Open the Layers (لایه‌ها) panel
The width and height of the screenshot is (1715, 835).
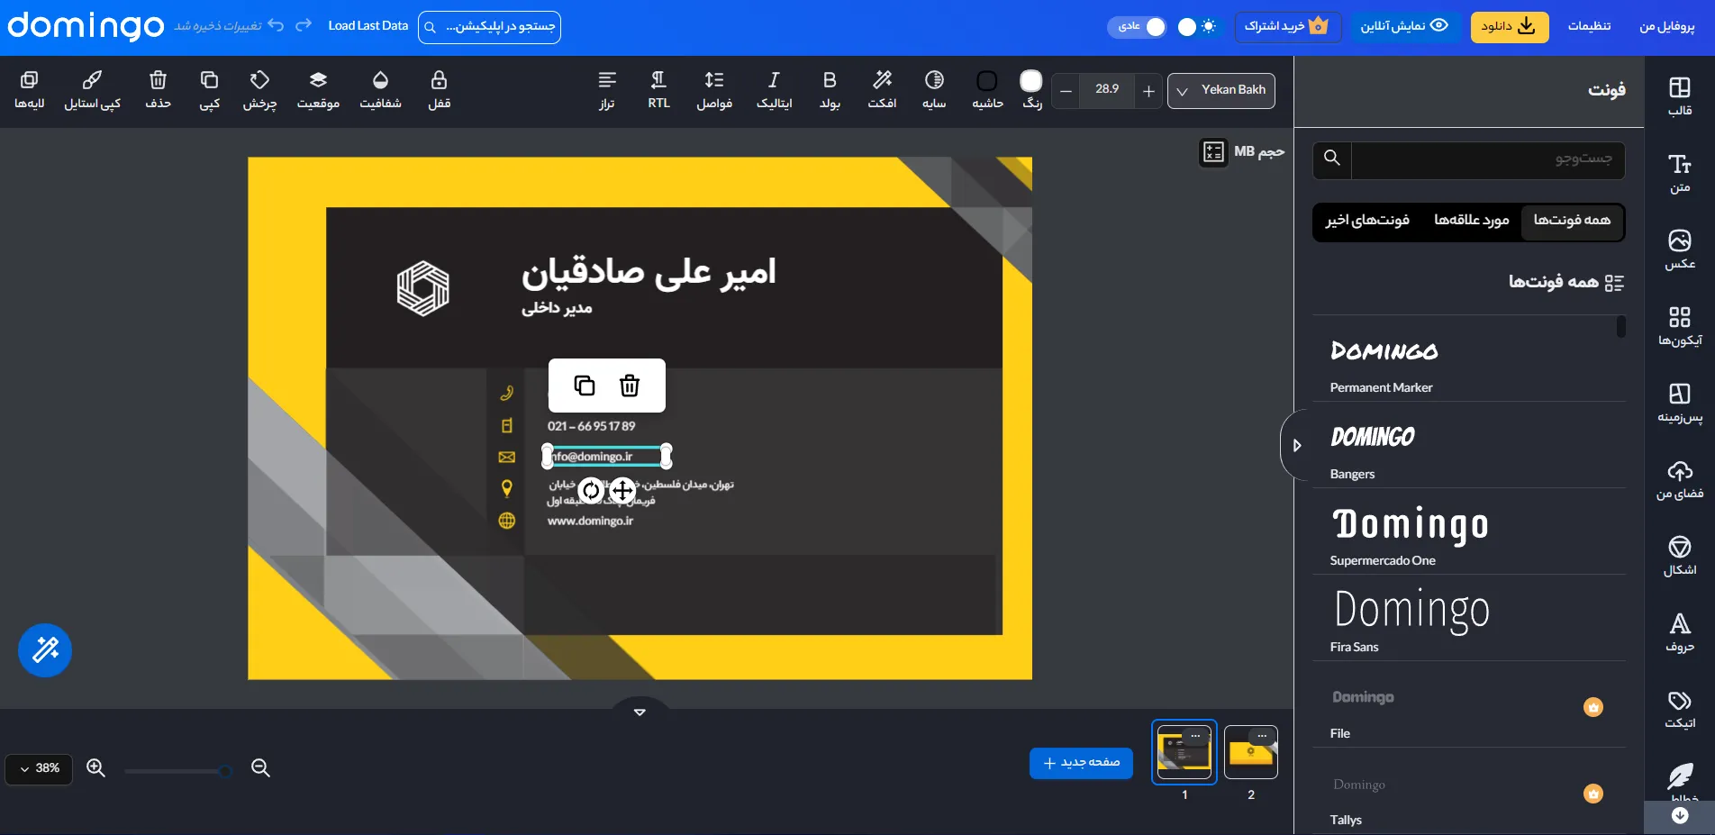pos(29,90)
